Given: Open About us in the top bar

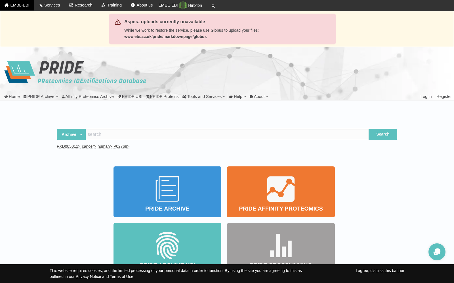Looking at the screenshot, I should click(142, 5).
